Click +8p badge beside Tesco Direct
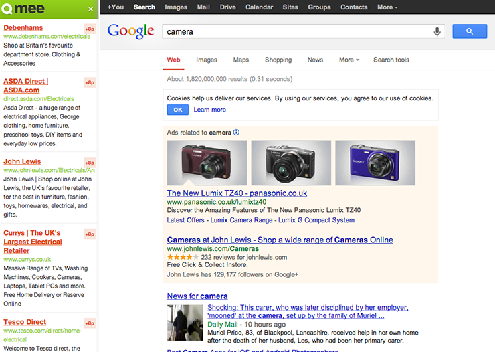Screen dimensions: 495x352 click(90, 323)
